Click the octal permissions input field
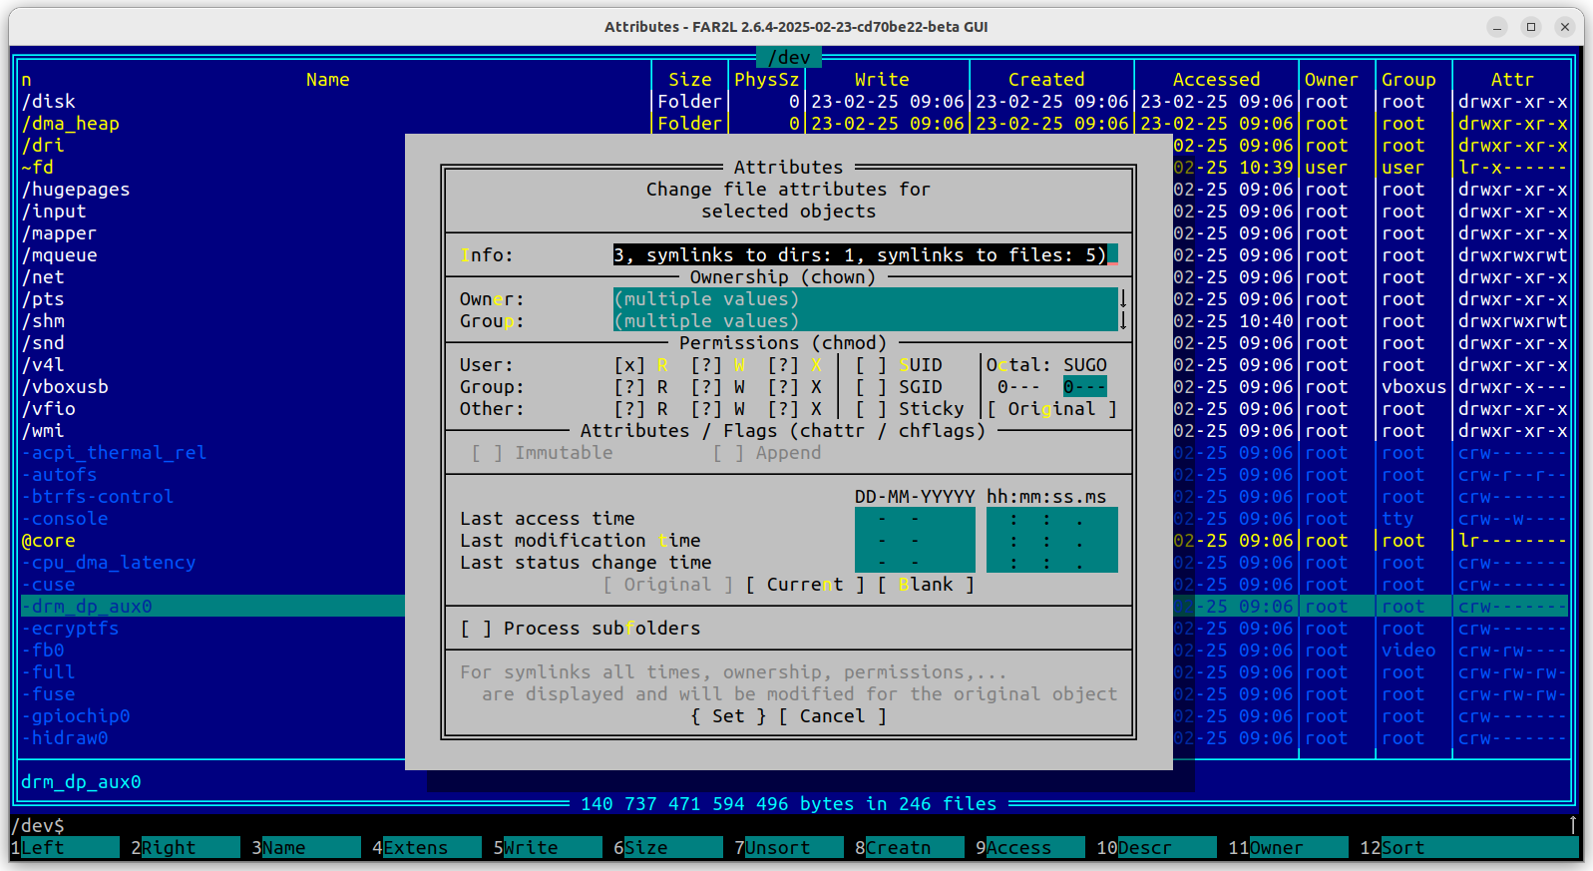The height and width of the screenshot is (871, 1593). [x=1084, y=387]
